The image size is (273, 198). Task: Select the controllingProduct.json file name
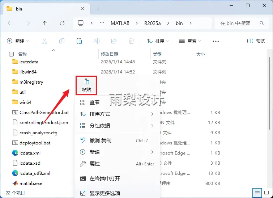(x=44, y=123)
